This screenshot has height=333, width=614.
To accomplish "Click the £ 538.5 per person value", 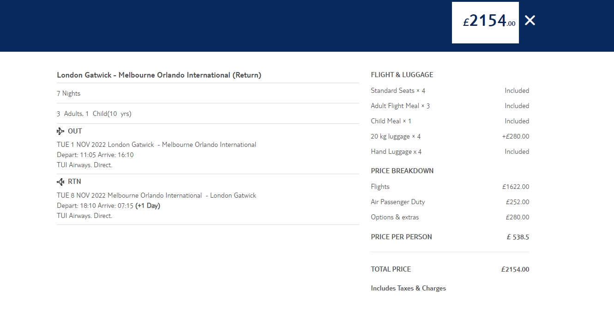I will click(518, 237).
